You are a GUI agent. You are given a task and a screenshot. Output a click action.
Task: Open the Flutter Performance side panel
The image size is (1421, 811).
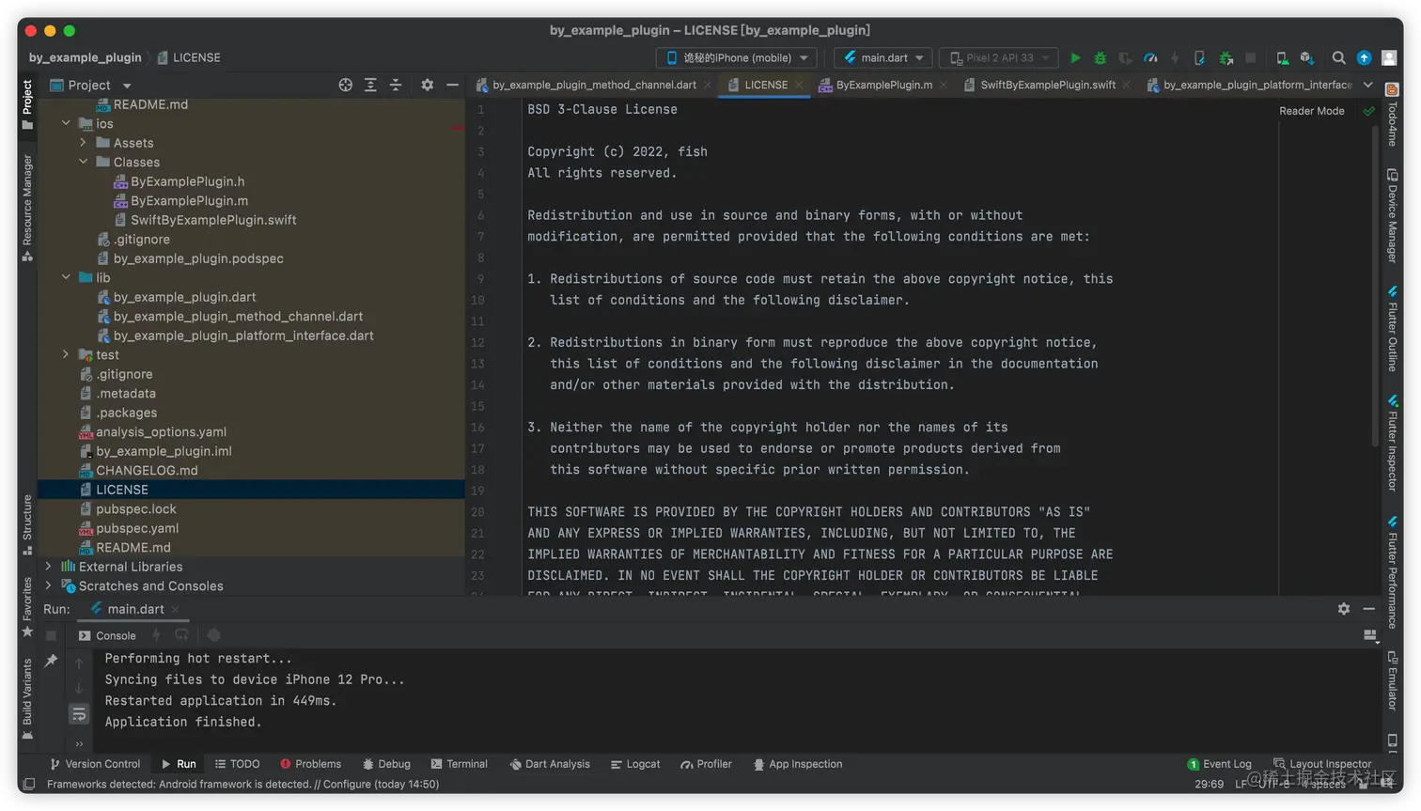(1393, 573)
